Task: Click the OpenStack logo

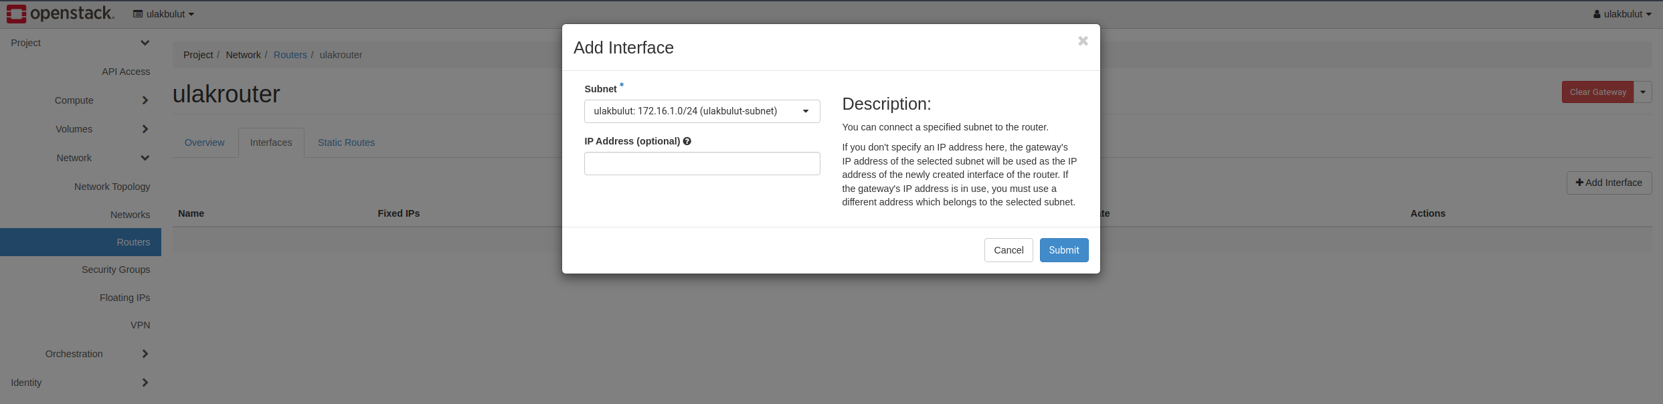Action: click(x=60, y=13)
